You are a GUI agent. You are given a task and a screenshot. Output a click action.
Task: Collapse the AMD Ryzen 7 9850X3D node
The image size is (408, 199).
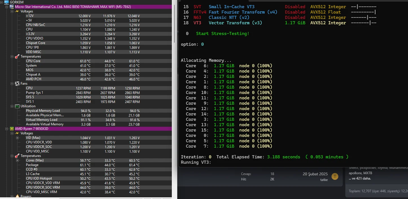point(7,129)
